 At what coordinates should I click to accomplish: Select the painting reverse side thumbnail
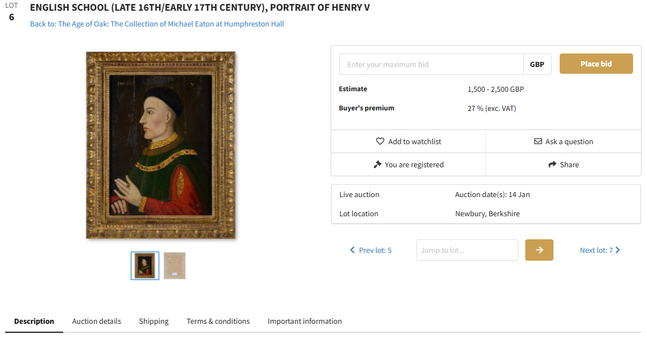tap(175, 266)
